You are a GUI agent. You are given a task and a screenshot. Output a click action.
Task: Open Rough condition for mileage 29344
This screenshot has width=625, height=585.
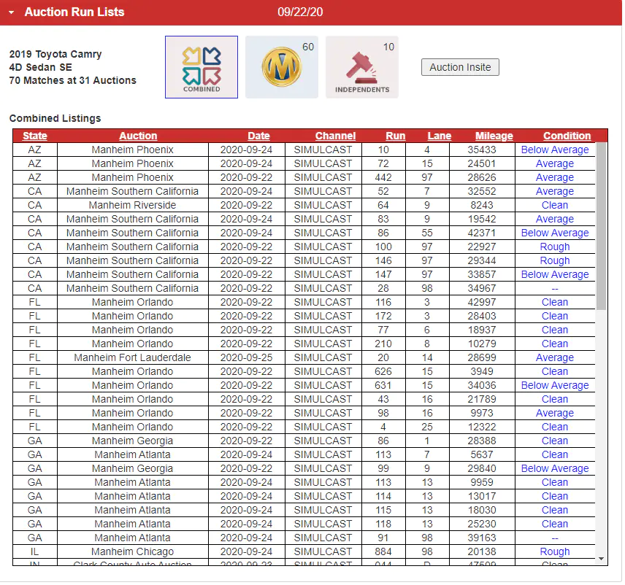point(556,261)
